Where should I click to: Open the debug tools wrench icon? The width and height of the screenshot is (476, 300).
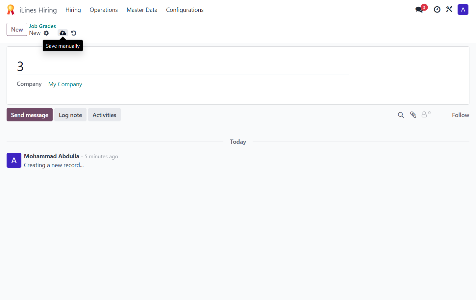(449, 9)
